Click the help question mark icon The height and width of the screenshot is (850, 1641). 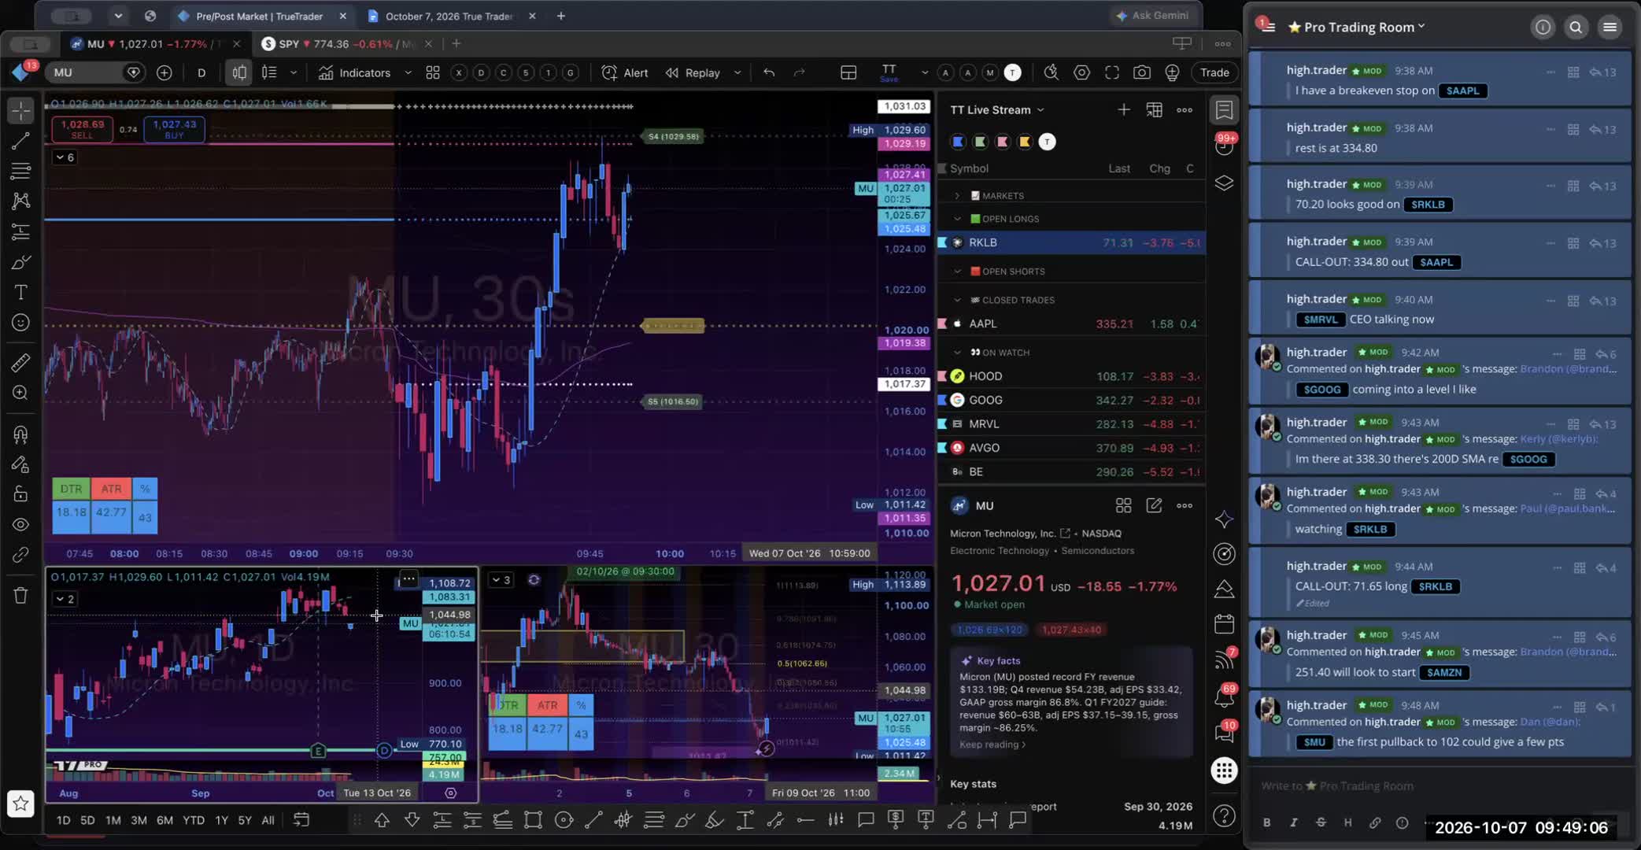1224,816
